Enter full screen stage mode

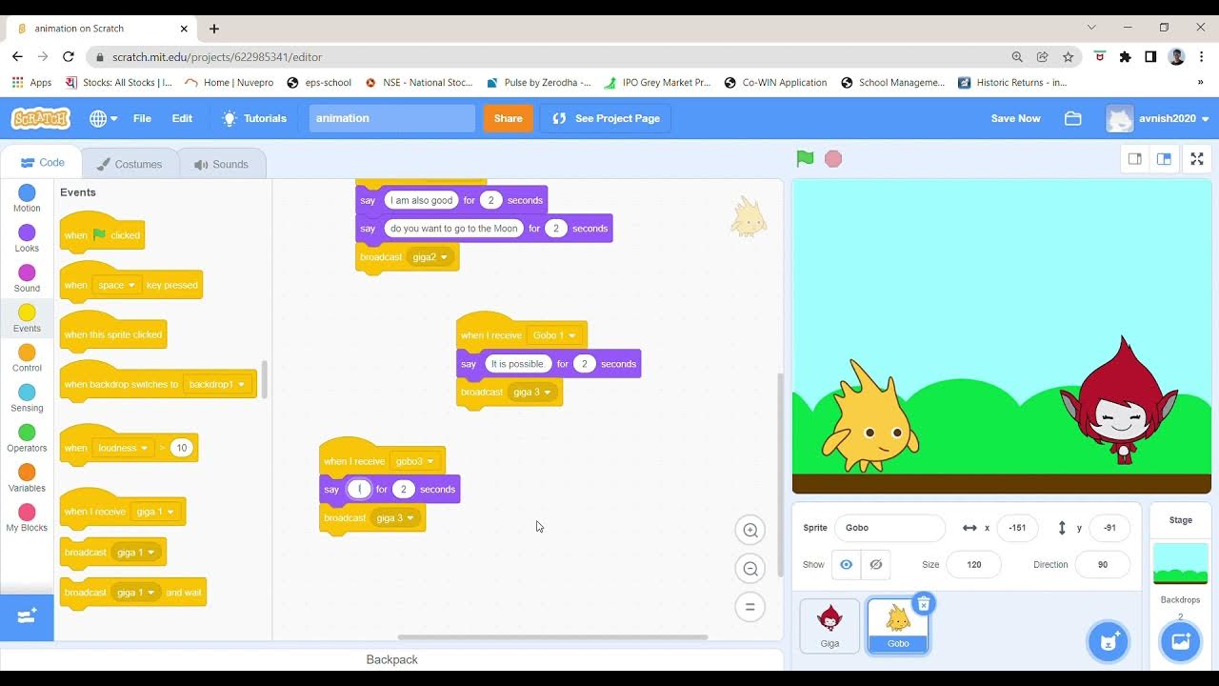[x=1197, y=159]
